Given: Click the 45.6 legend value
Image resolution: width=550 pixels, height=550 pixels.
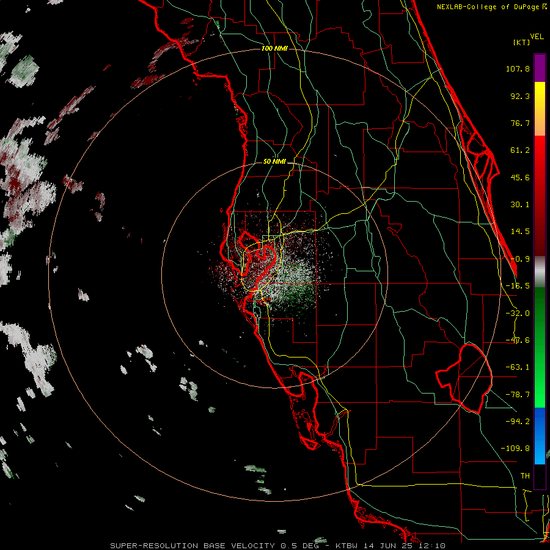Looking at the screenshot, I should pyautogui.click(x=520, y=177).
